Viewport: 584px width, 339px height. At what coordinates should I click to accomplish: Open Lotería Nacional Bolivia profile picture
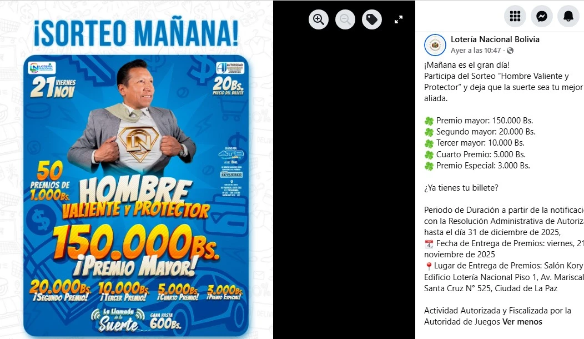pyautogui.click(x=435, y=45)
